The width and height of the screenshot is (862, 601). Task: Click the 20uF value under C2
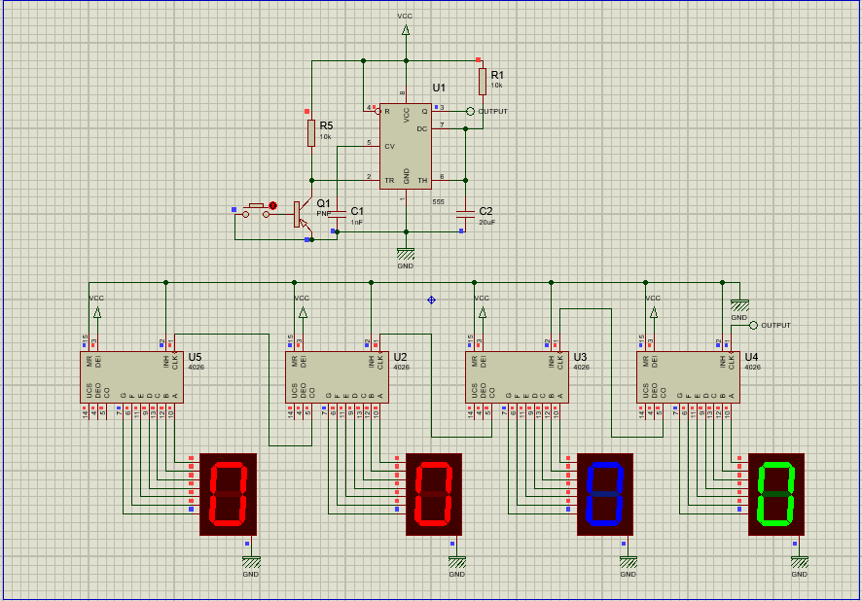click(487, 223)
